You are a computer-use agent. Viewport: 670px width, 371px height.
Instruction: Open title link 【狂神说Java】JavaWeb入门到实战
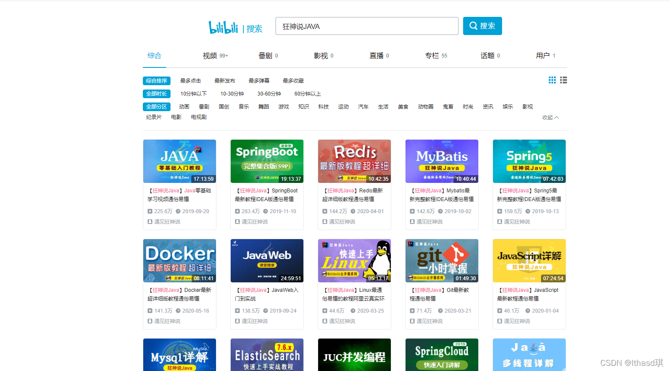click(267, 294)
